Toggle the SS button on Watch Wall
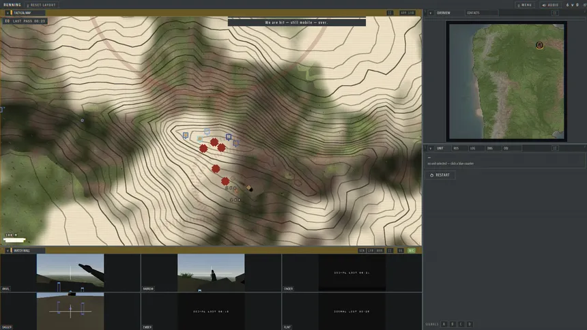Screen dimensions: 587x330 (x=400, y=251)
